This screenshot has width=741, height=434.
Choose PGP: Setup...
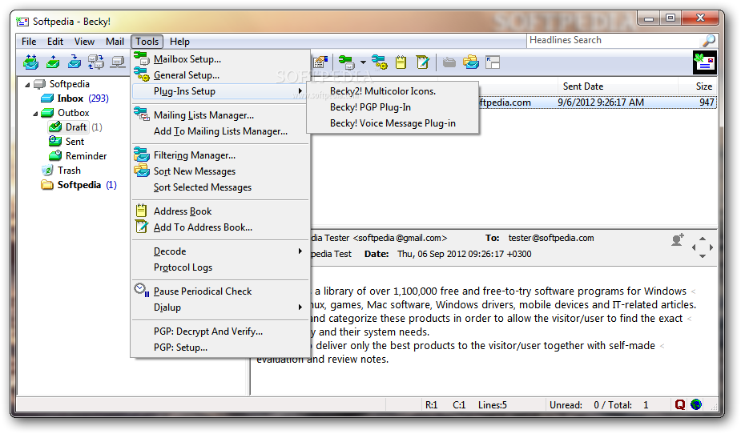click(x=220, y=348)
